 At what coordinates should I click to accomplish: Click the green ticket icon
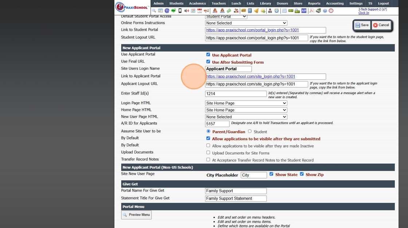229,11
